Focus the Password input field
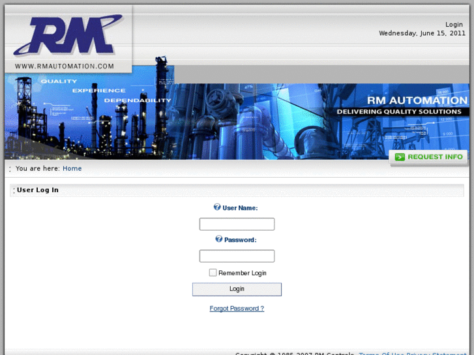 coord(237,256)
